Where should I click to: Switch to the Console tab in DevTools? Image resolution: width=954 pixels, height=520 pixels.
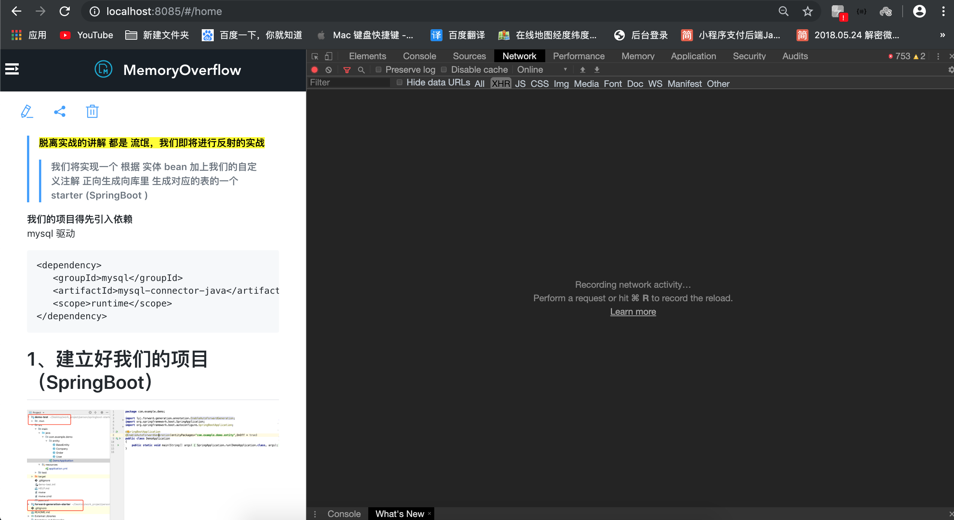[x=419, y=56]
